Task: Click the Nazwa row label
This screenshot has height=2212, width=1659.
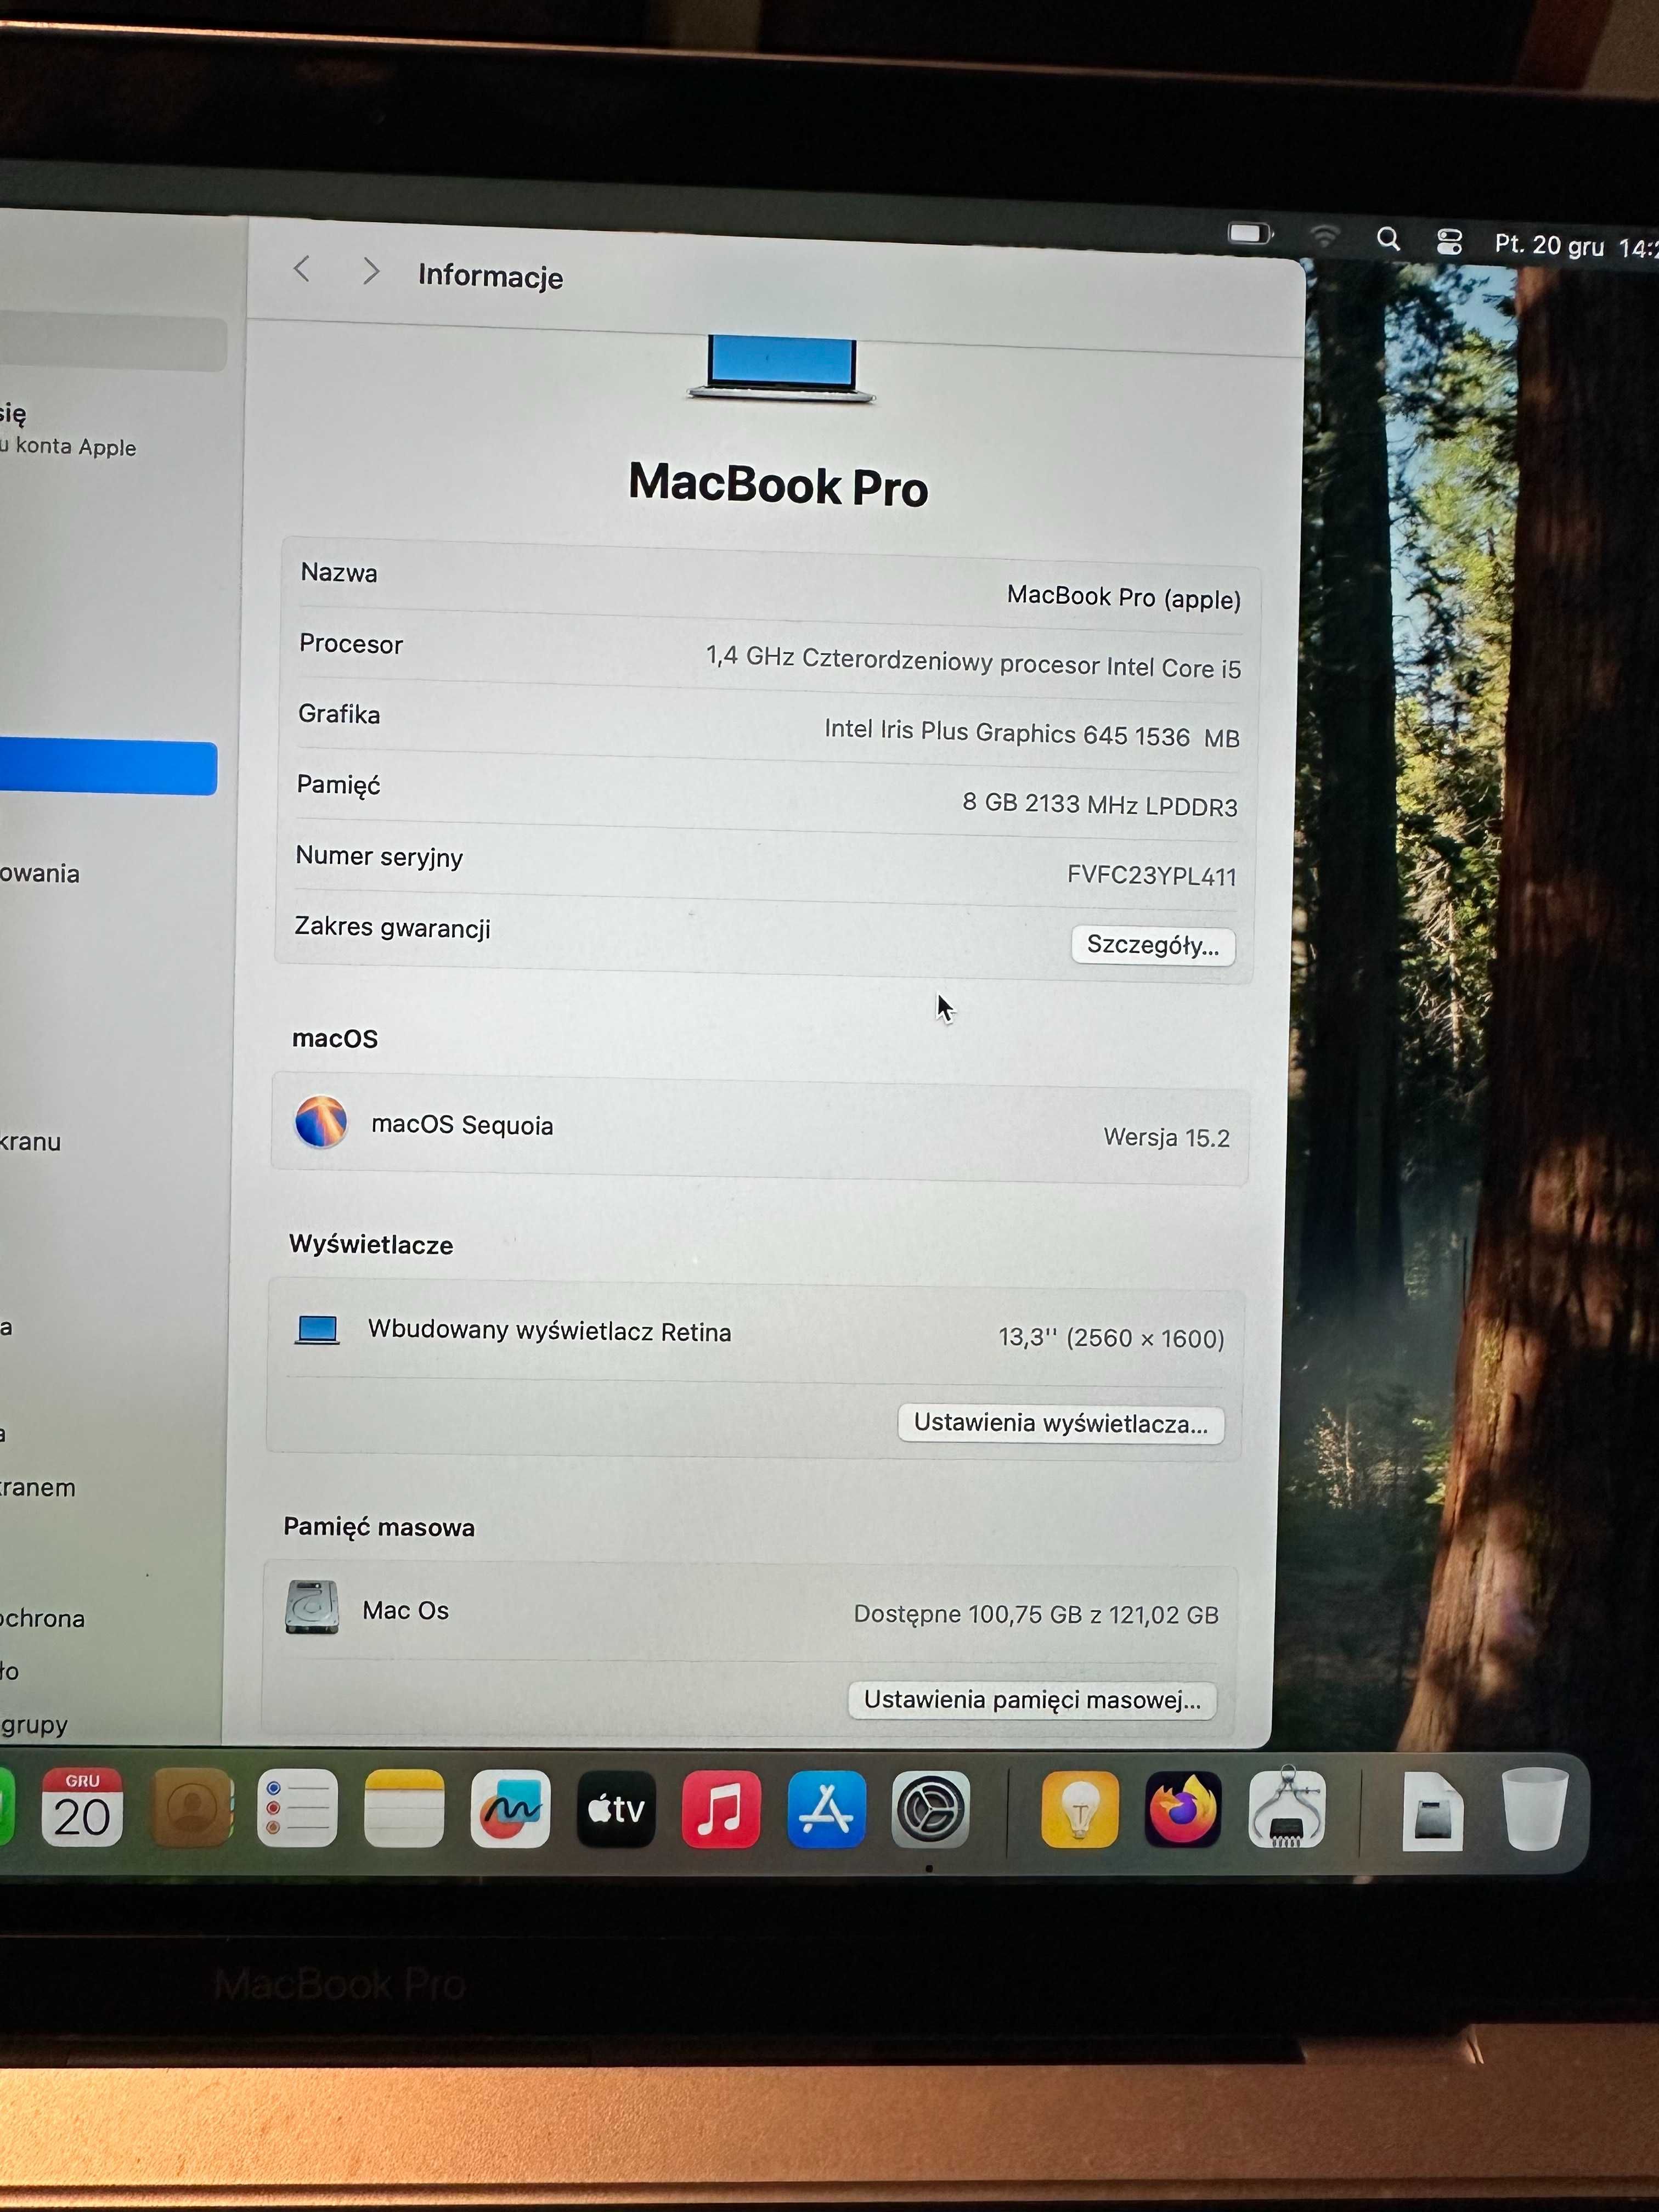Action: point(339,572)
